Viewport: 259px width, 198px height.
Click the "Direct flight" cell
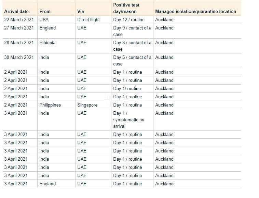(88, 20)
